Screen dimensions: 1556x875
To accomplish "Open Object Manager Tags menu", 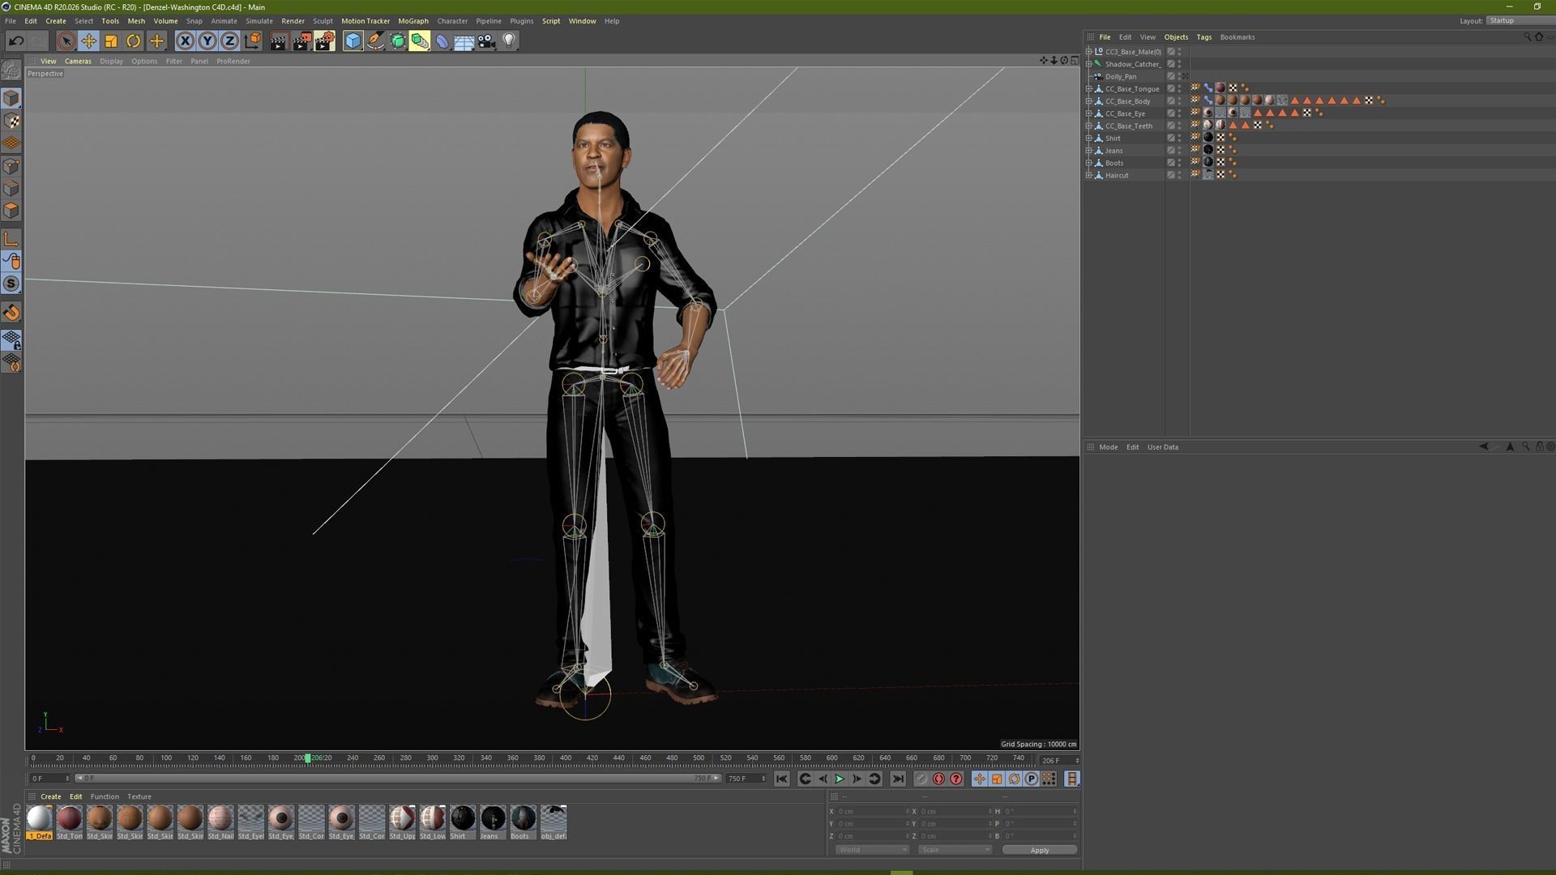I will point(1203,37).
